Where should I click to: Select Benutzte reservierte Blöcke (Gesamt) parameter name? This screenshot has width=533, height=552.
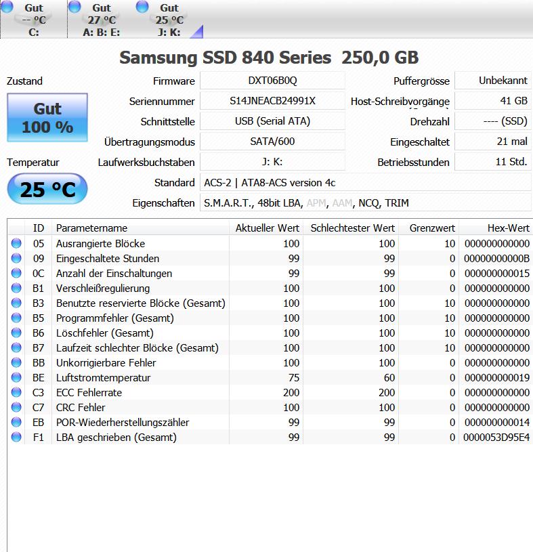tap(140, 303)
